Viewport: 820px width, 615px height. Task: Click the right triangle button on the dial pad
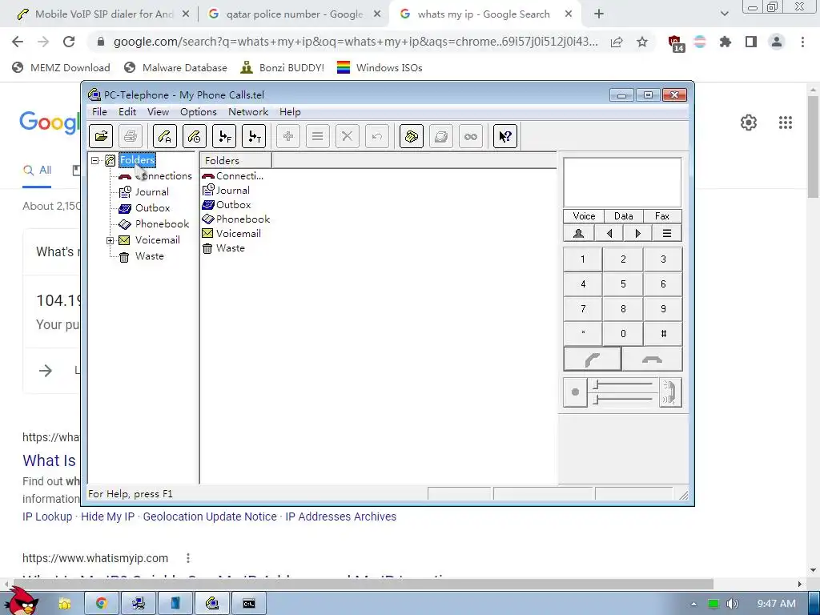637,233
